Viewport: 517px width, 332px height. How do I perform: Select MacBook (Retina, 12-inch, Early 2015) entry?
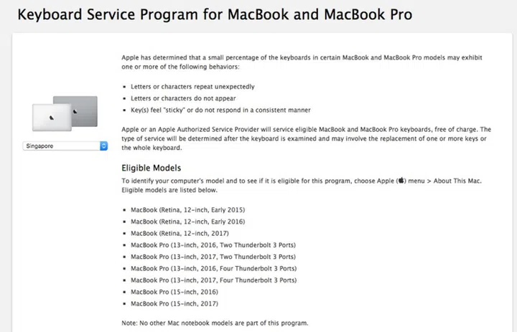tap(188, 209)
